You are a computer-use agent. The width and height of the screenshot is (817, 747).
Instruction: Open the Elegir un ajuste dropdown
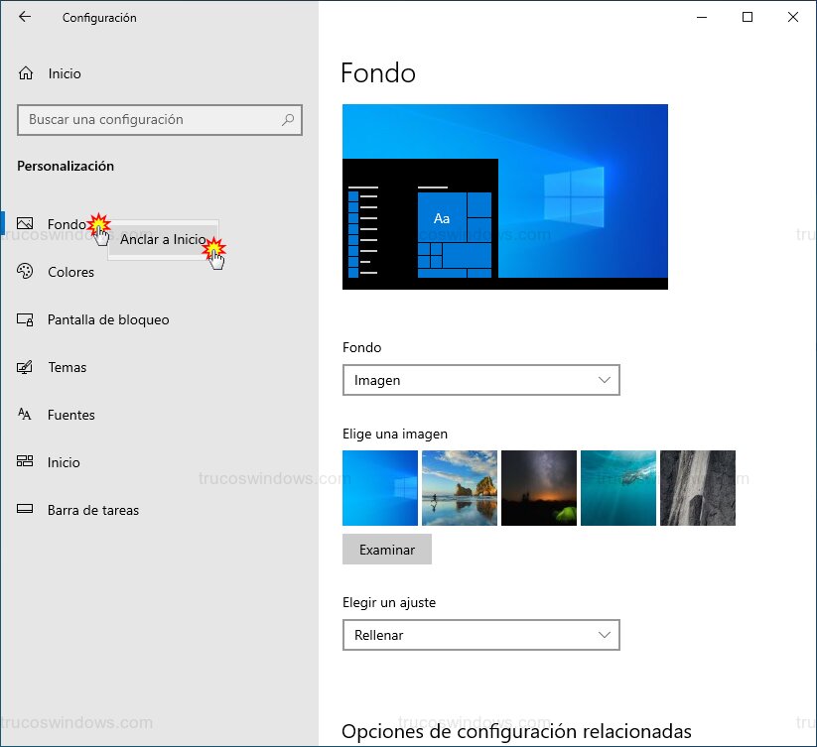coord(481,635)
